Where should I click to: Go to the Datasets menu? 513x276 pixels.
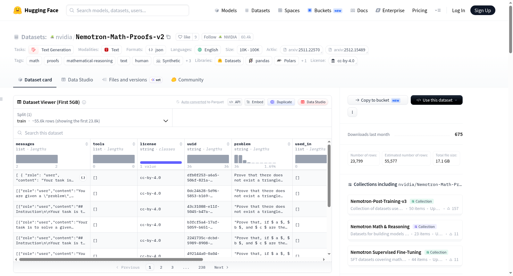tap(257, 11)
